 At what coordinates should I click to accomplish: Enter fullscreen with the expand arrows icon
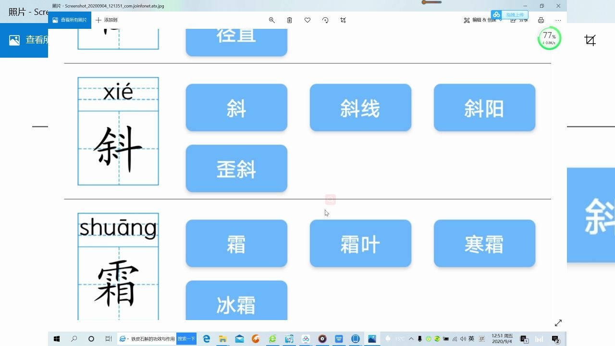click(558, 323)
